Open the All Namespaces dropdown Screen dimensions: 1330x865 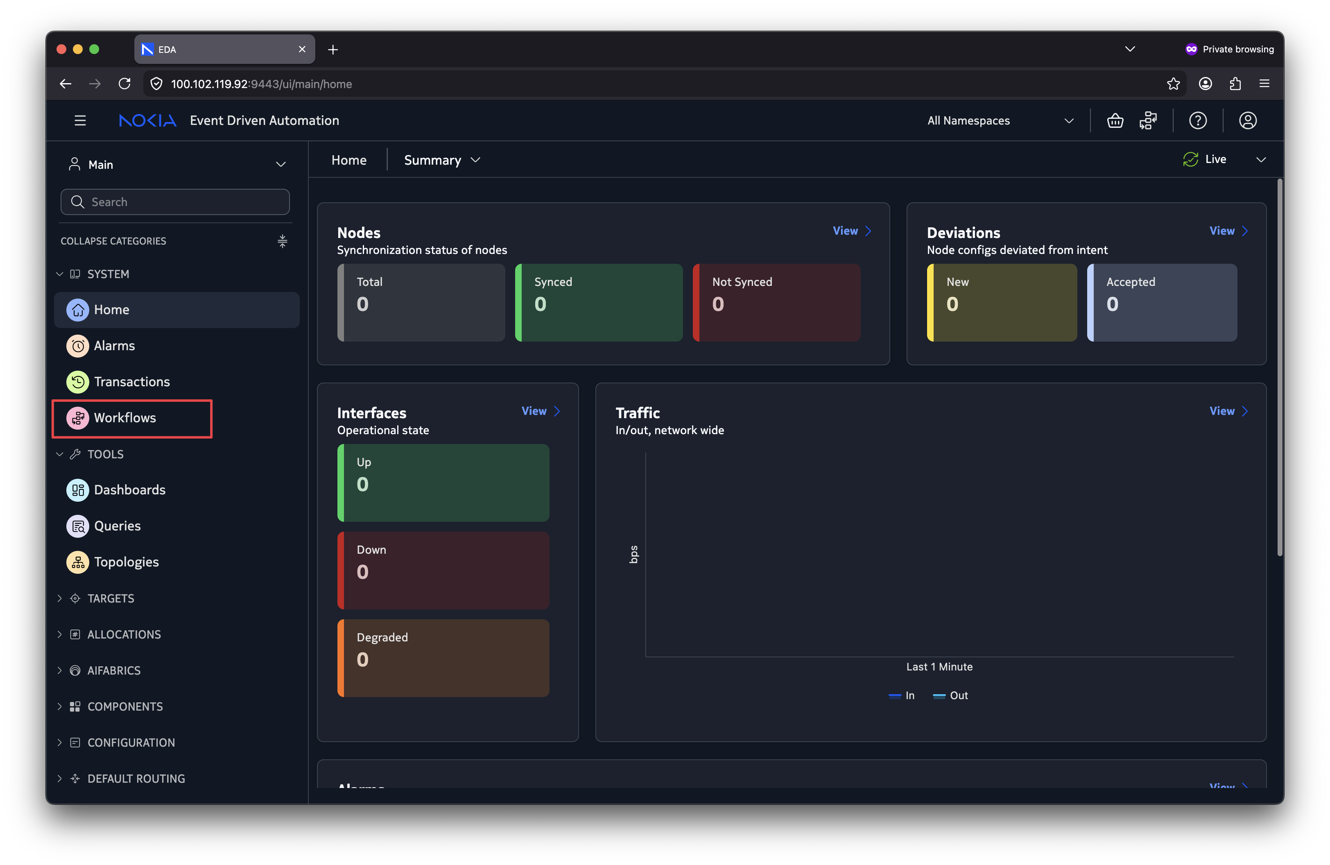click(x=1000, y=121)
